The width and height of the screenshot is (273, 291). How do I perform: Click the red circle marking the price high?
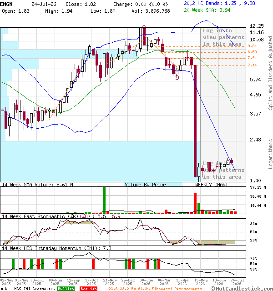point(144,27)
